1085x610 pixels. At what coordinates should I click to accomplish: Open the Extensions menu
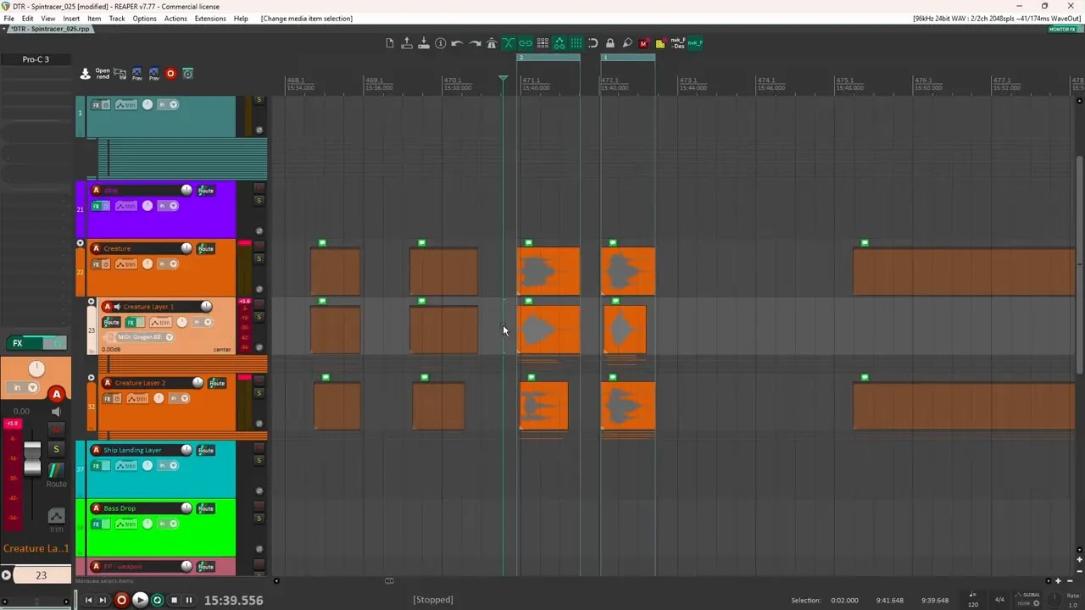coord(210,18)
